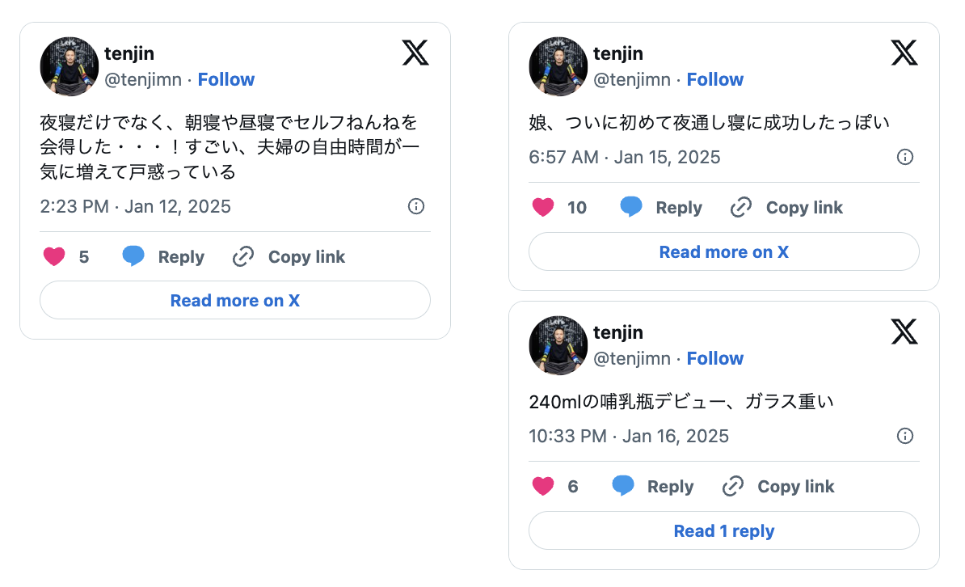Copy link of the Jan 12 tweet

[x=289, y=257]
